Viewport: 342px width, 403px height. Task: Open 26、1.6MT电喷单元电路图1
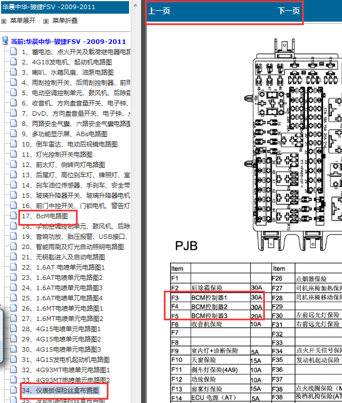pos(62,308)
